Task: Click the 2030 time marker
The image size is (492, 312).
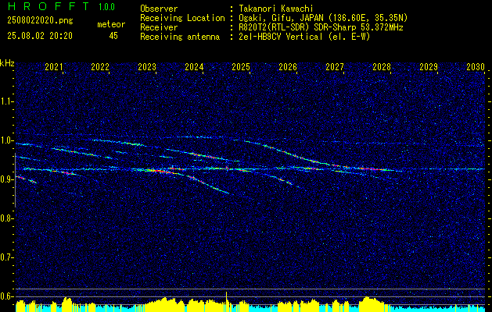Action: 476,67
